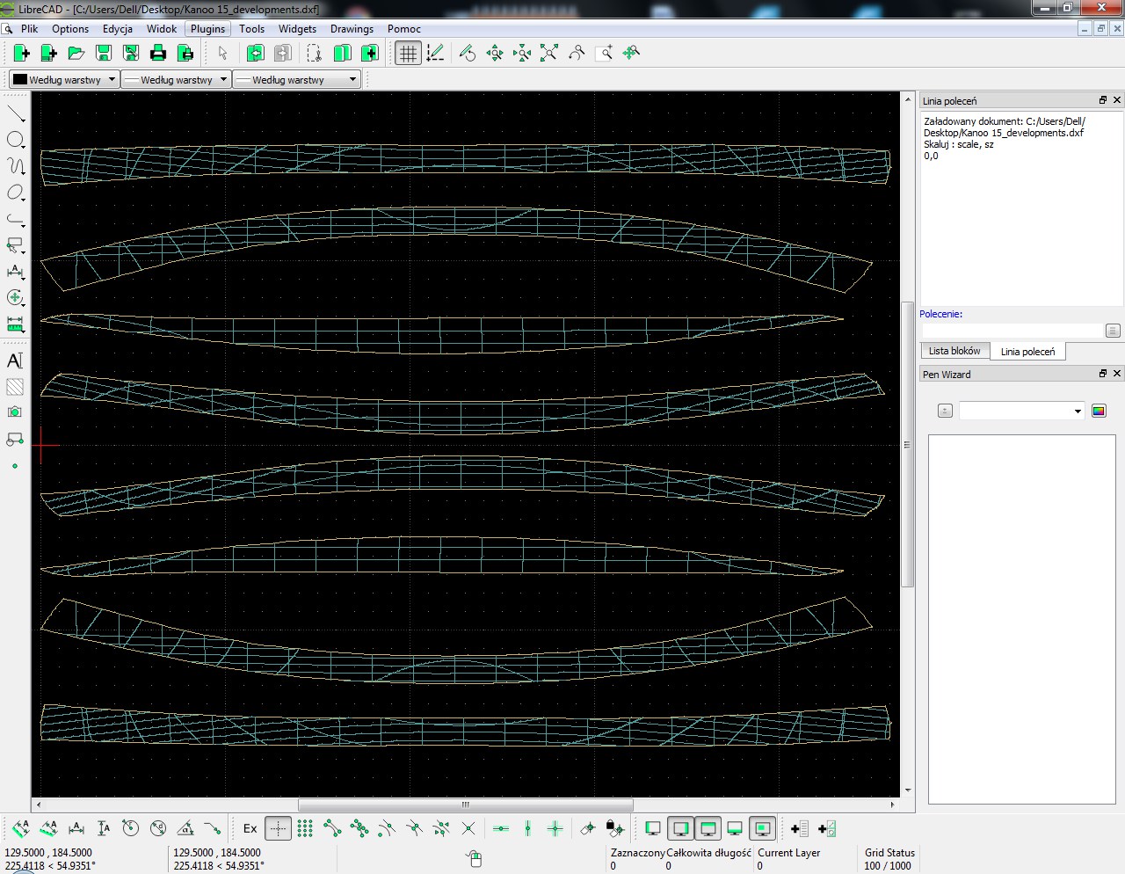The width and height of the screenshot is (1125, 874).
Task: Open the Widgets menu
Action: (x=297, y=28)
